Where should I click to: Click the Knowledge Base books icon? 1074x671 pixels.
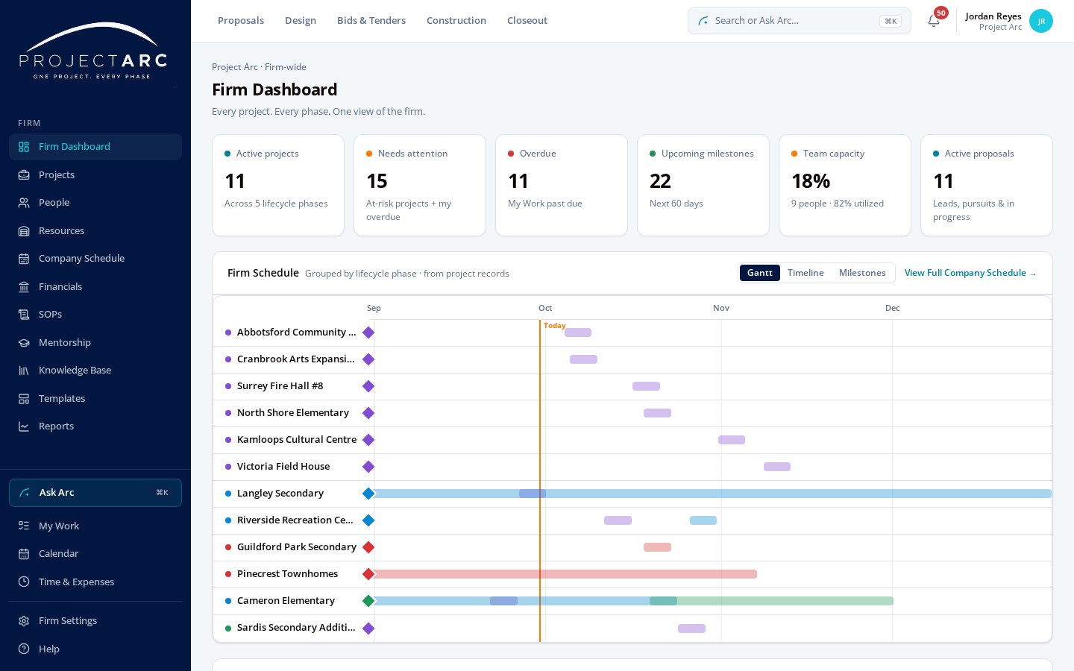pos(24,371)
